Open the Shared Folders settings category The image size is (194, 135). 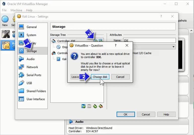[x=32, y=91]
